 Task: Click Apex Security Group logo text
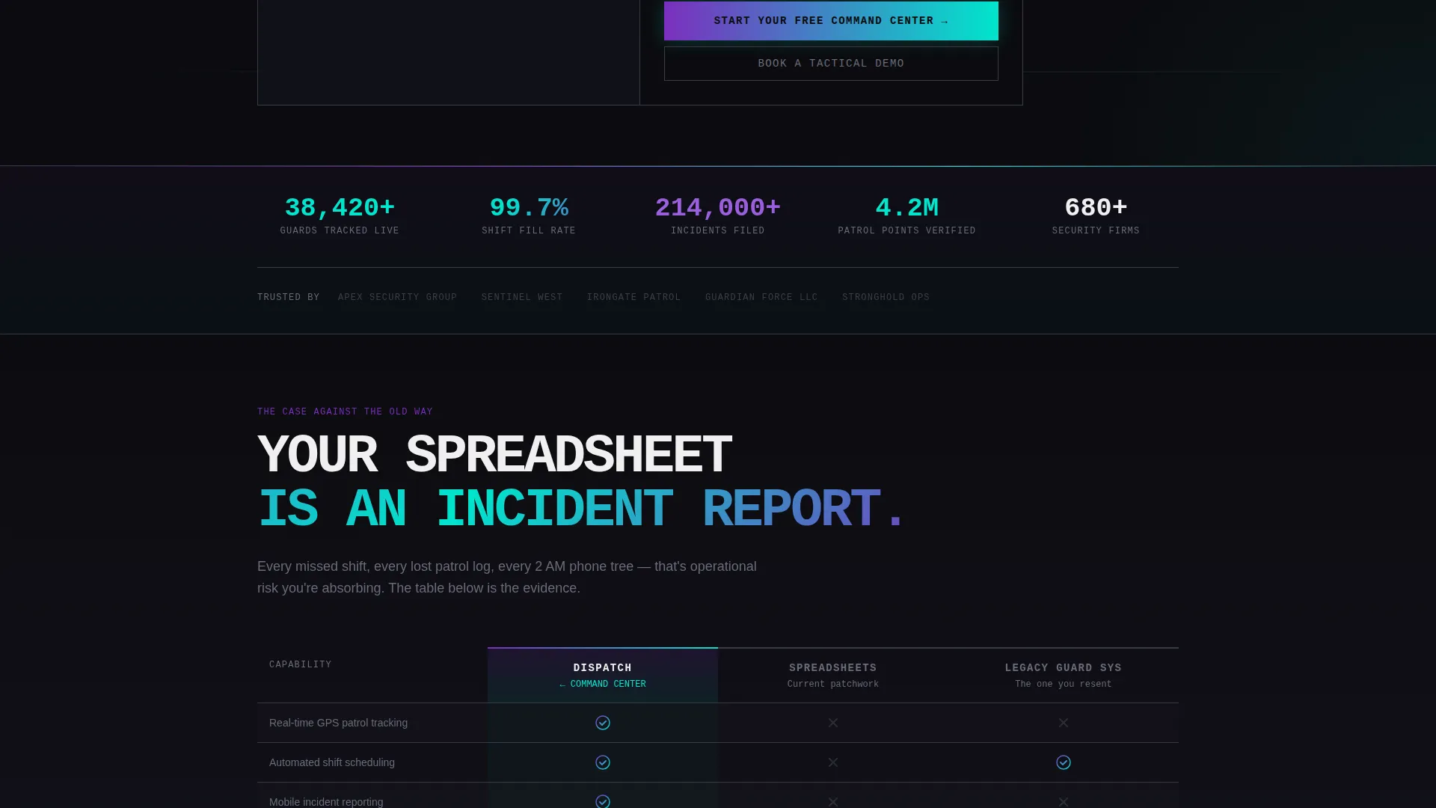(397, 297)
